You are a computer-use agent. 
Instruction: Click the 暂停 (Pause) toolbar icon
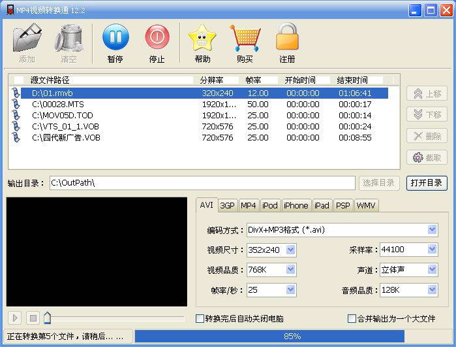point(115,38)
